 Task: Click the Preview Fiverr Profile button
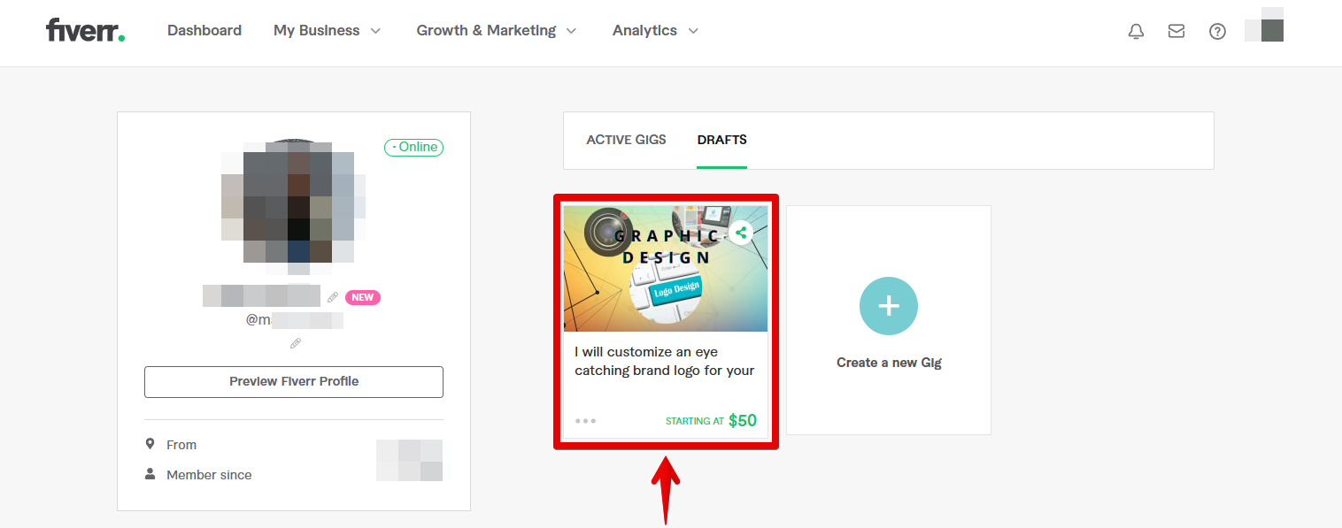tap(294, 382)
